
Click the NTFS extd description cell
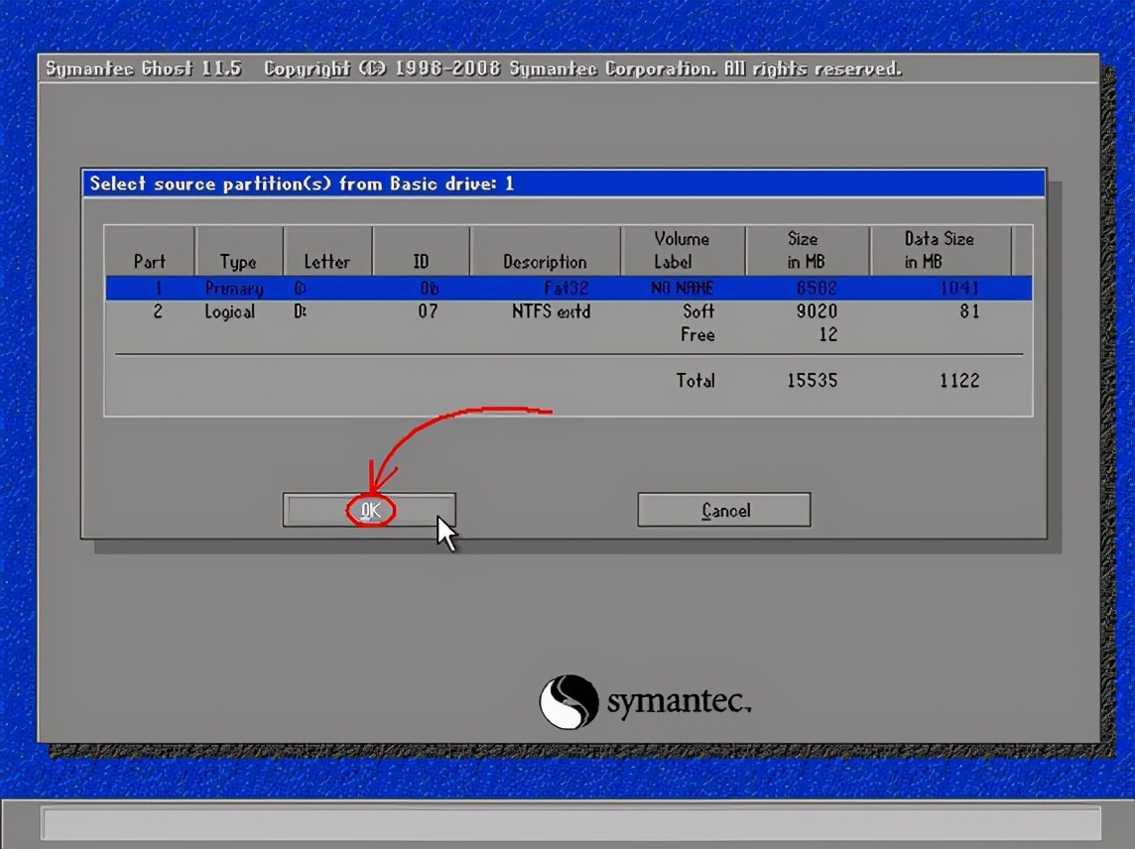pyautogui.click(x=551, y=311)
